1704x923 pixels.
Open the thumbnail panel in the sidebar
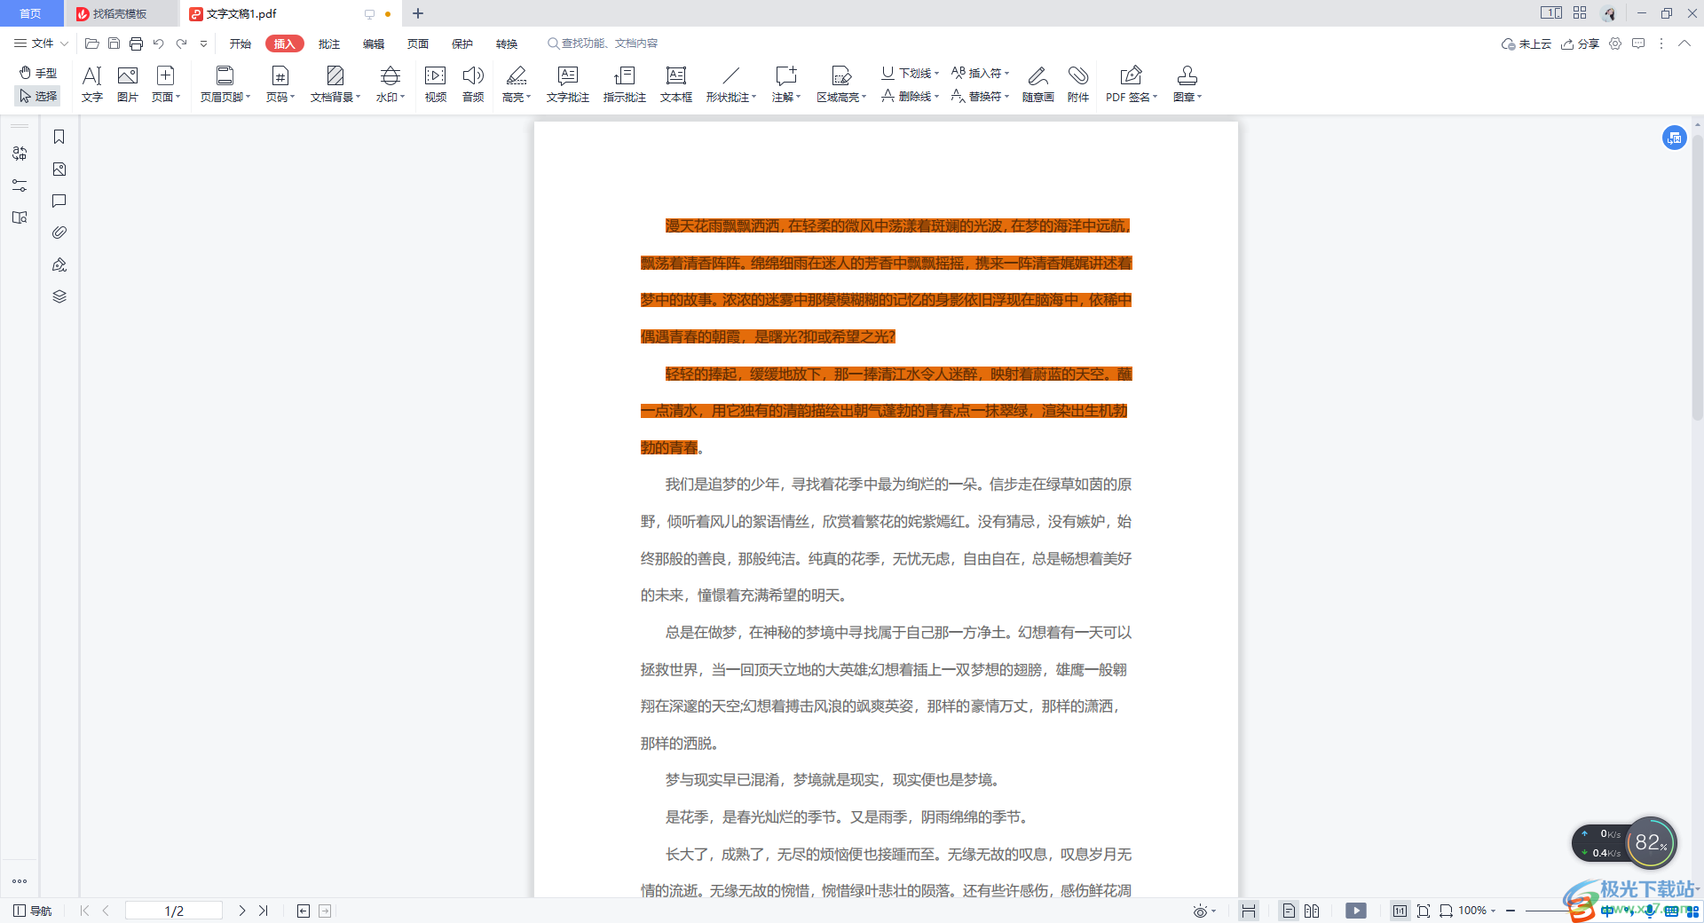tap(59, 169)
